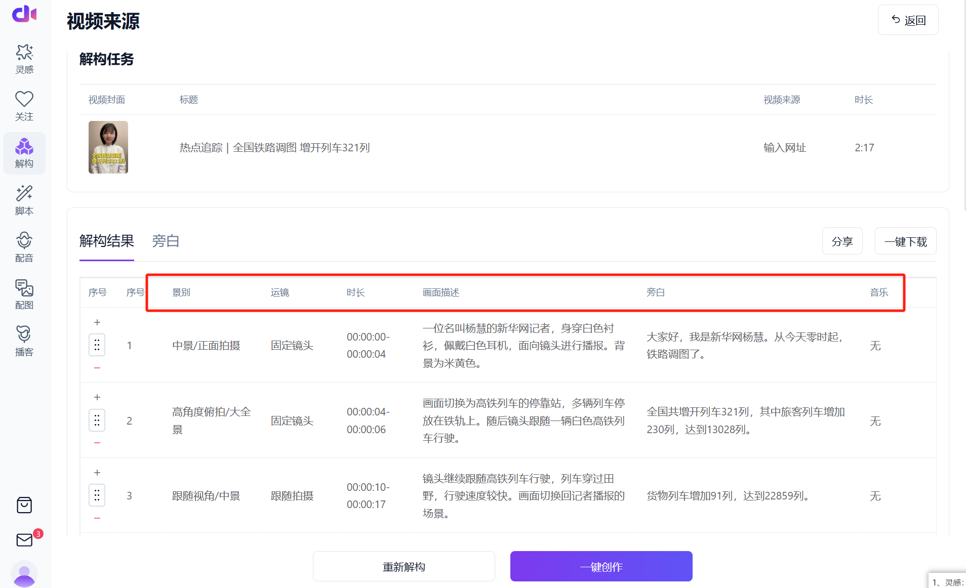Select the 解构结果 tab
This screenshot has height=588, width=966.
(x=106, y=241)
